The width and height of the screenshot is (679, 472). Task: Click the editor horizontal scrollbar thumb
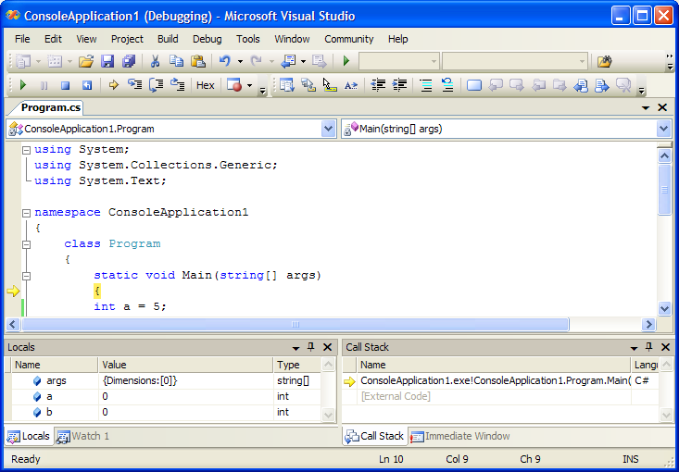(295, 325)
